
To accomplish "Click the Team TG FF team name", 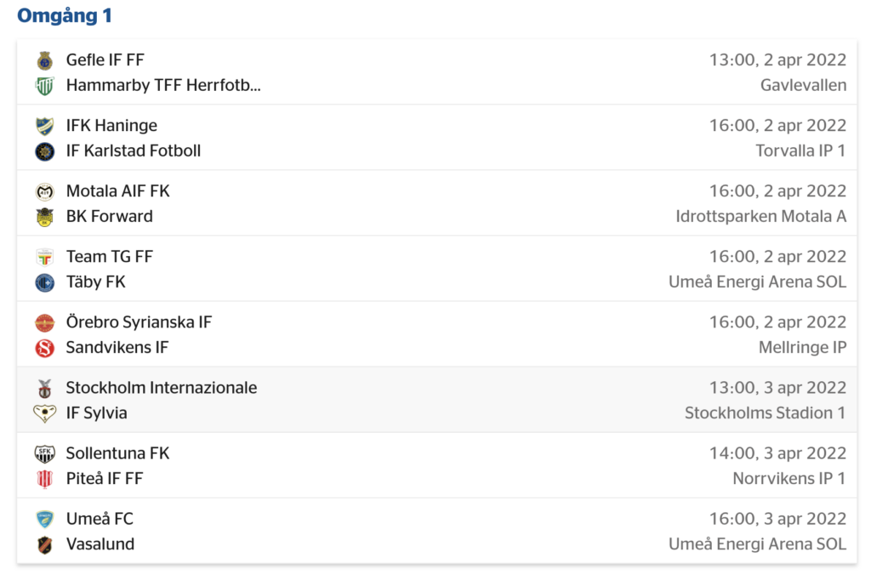I will (x=110, y=257).
